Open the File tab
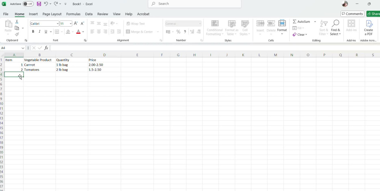380x191 pixels. click(x=6, y=14)
